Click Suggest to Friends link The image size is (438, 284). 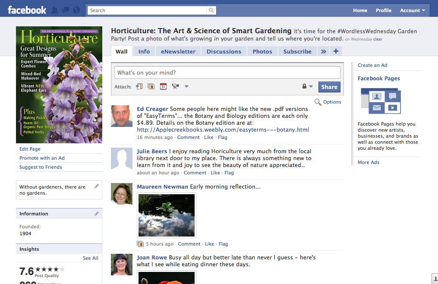tap(41, 167)
